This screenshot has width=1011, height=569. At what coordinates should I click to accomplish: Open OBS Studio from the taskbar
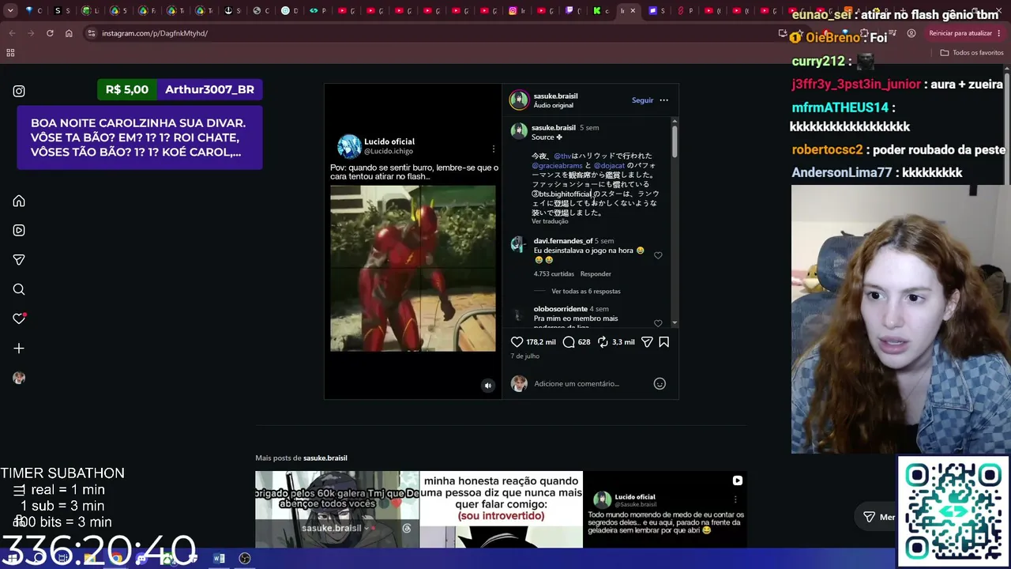tap(245, 559)
